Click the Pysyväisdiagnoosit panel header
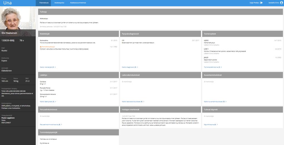 160,34
